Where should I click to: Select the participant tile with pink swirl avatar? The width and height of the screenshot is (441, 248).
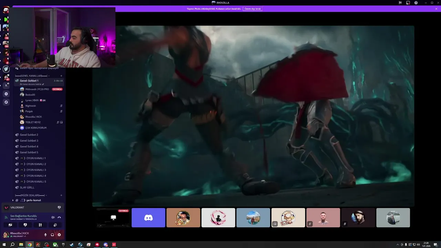click(218, 218)
